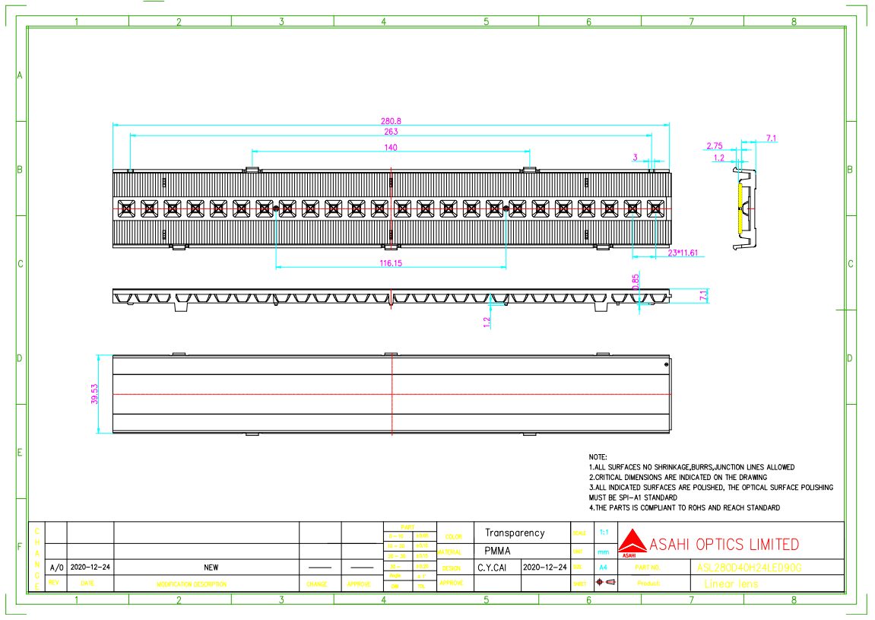
Task: Click the PART tolerance table header
Action: click(x=408, y=527)
